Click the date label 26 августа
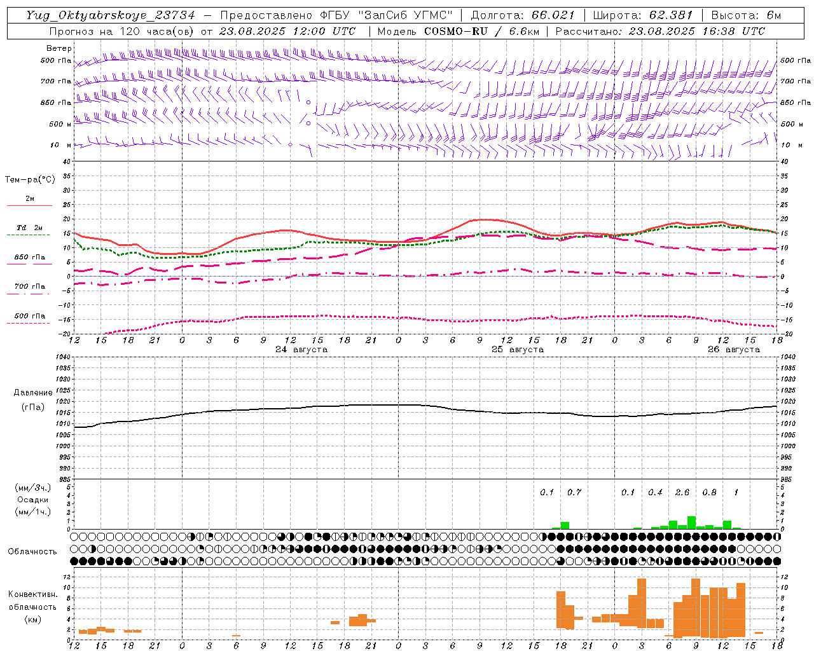 pos(734,350)
